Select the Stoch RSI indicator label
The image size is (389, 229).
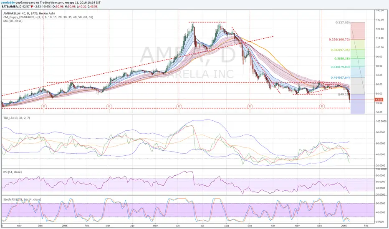click(22, 199)
